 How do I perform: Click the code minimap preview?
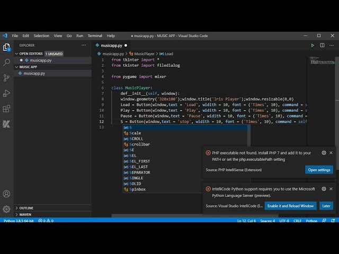point(322,61)
